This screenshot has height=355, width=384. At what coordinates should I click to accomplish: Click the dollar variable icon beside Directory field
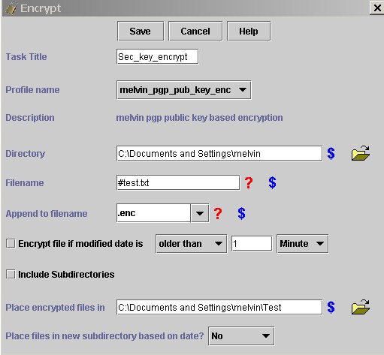(331, 153)
